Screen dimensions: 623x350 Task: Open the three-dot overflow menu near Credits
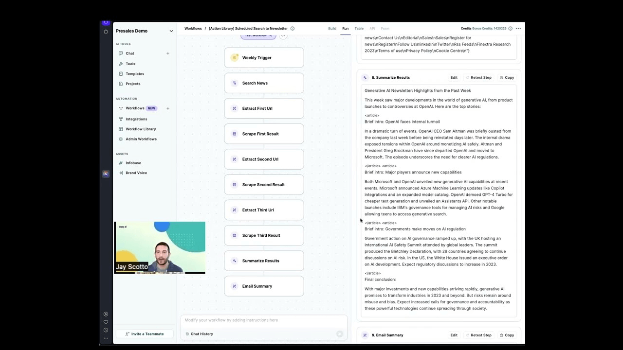point(518,29)
